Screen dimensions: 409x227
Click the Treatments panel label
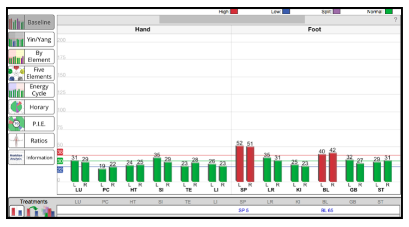pyautogui.click(x=34, y=201)
